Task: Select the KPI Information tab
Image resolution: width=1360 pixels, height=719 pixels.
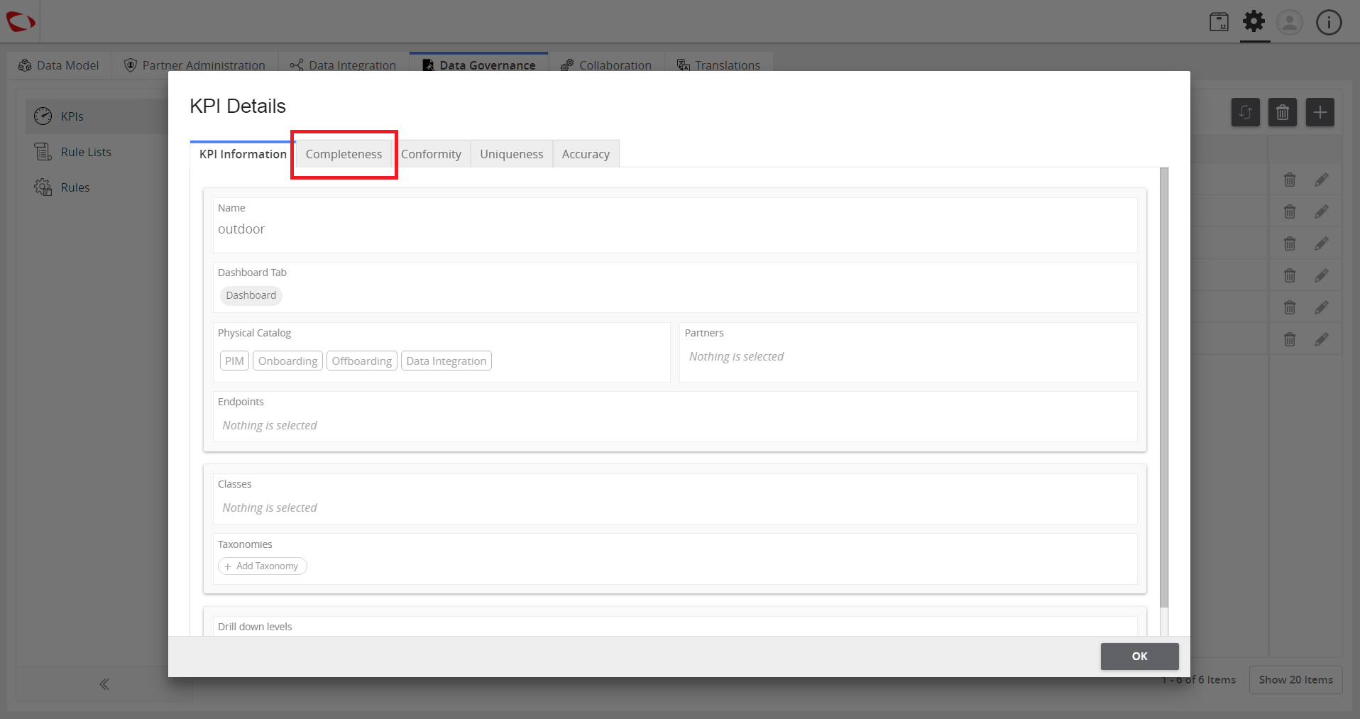Action: point(243,154)
